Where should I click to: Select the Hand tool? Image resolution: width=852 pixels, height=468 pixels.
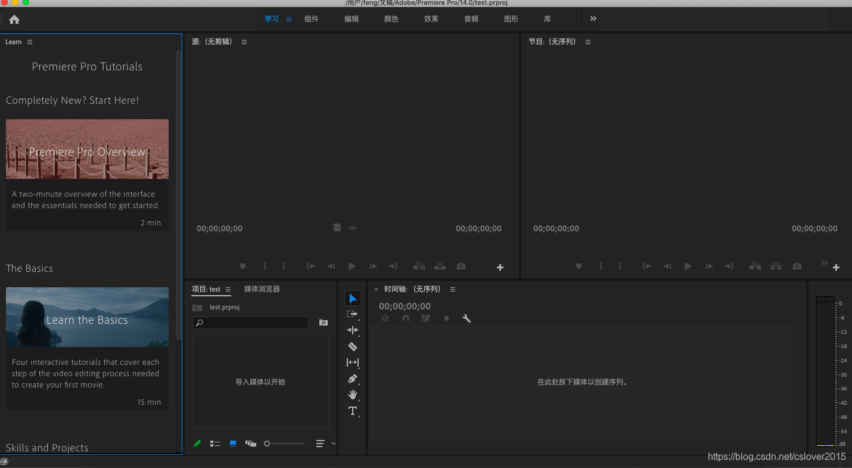353,395
